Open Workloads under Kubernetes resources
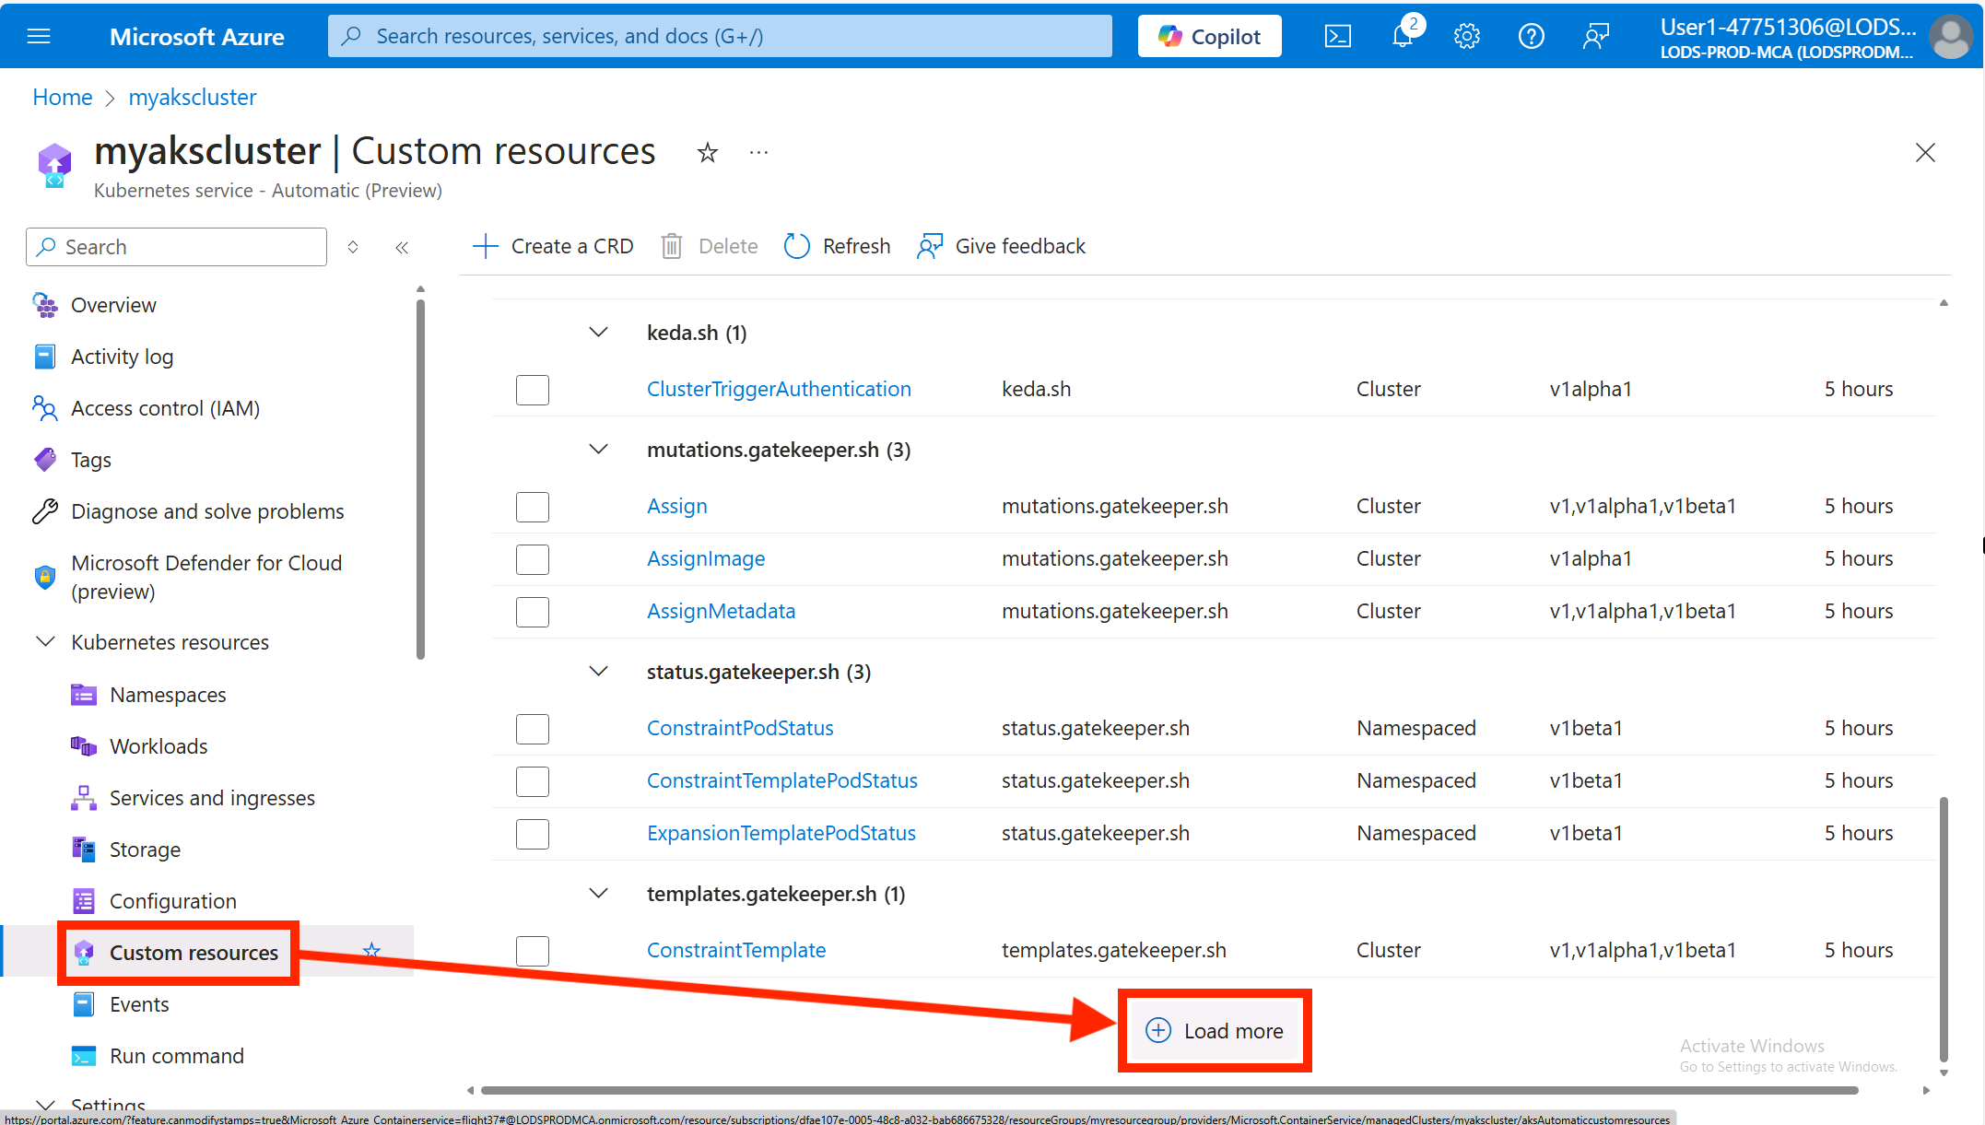Viewport: 1985px width, 1125px height. pos(159,746)
